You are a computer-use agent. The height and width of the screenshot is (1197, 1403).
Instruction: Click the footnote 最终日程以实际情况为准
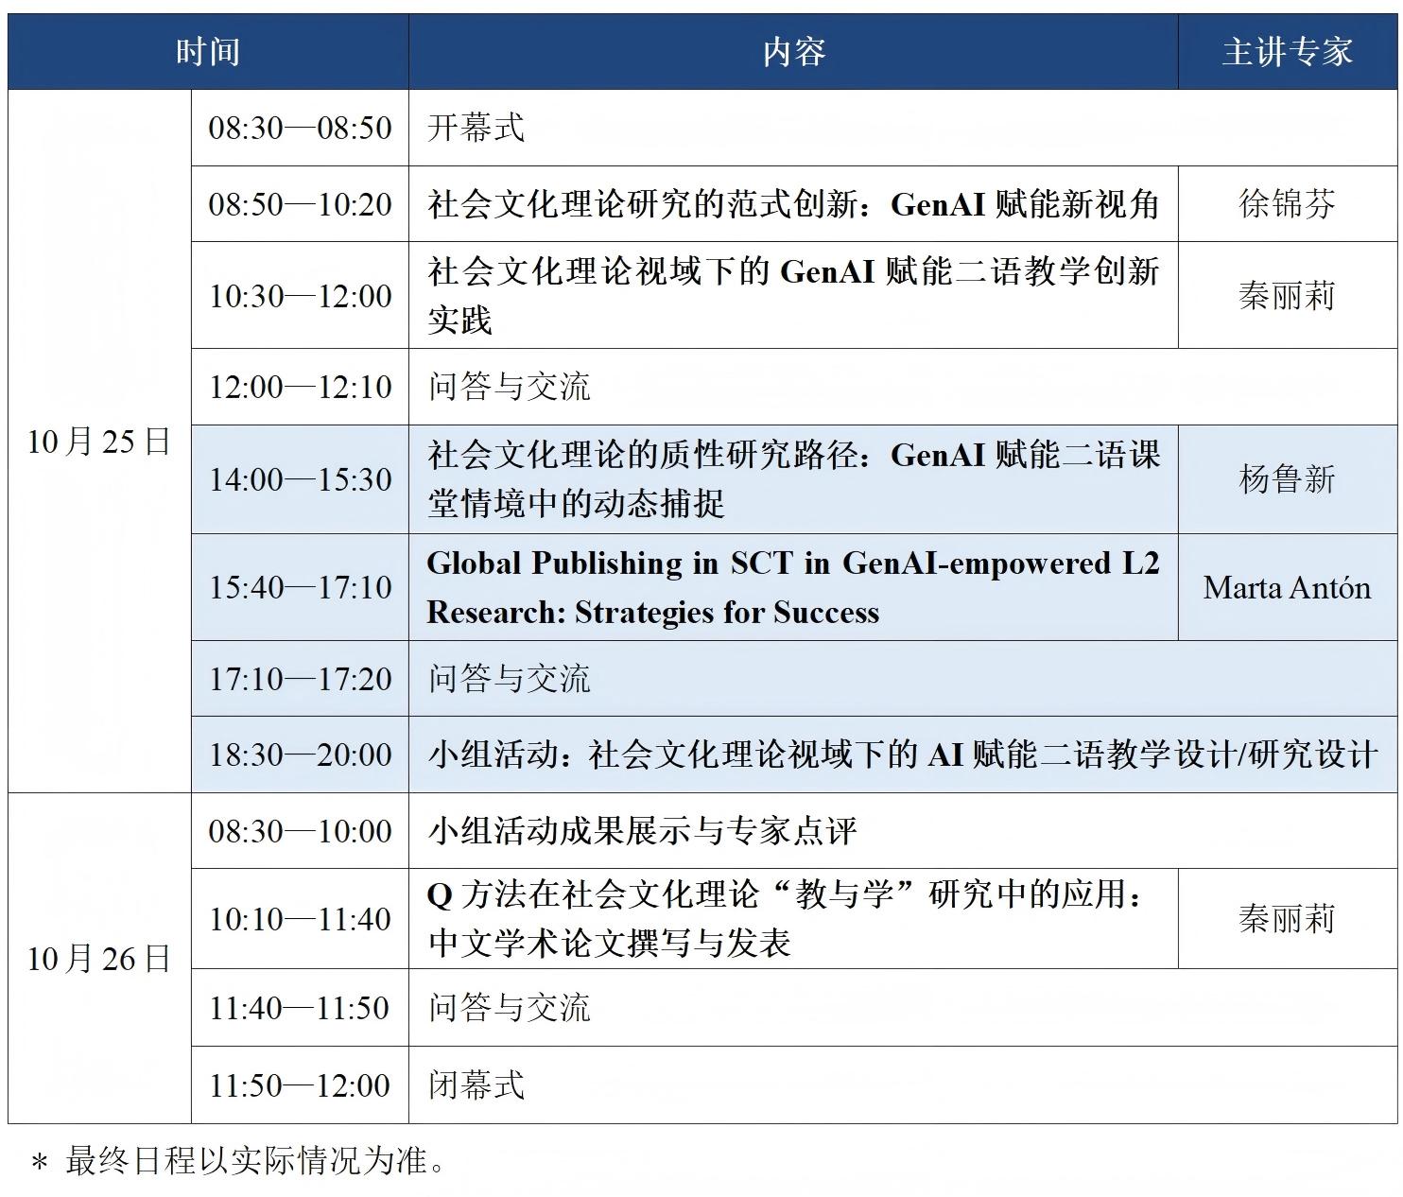pyautogui.click(x=255, y=1160)
